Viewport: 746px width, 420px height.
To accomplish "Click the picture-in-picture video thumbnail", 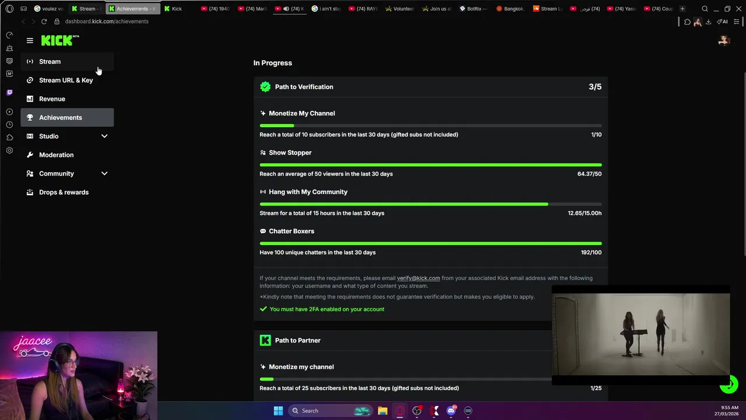I will 641,334.
